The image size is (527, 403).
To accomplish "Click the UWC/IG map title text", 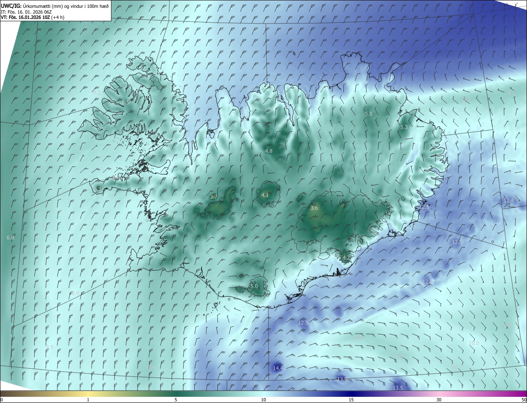I will click(x=55, y=6).
